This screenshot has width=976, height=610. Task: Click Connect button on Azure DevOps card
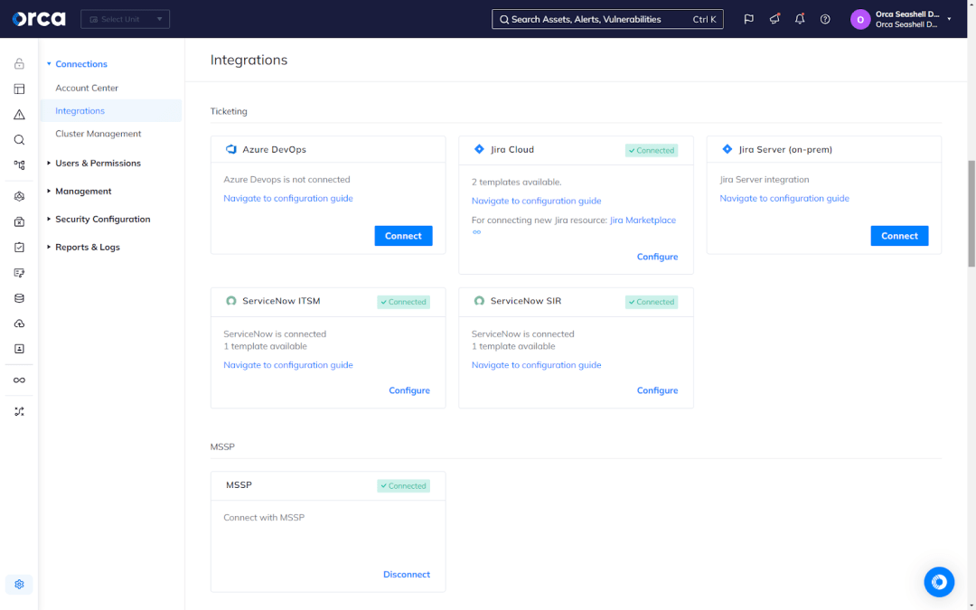coord(403,236)
